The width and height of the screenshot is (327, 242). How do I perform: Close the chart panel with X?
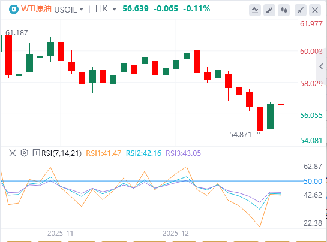point(315,10)
